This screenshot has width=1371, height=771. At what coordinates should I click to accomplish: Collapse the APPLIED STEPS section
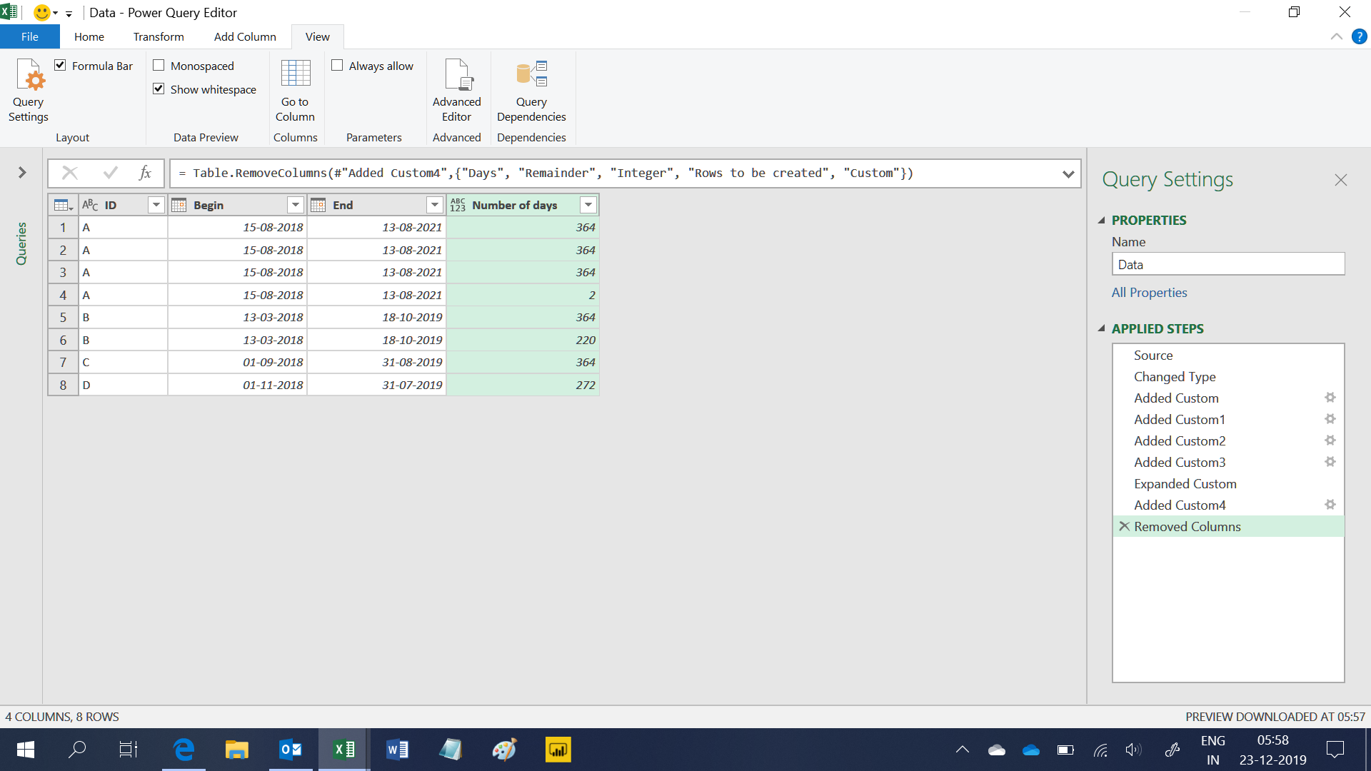pos(1101,329)
